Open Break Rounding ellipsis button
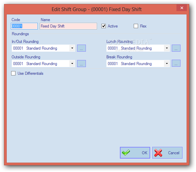Screen dimensions: 196x172 176,63
